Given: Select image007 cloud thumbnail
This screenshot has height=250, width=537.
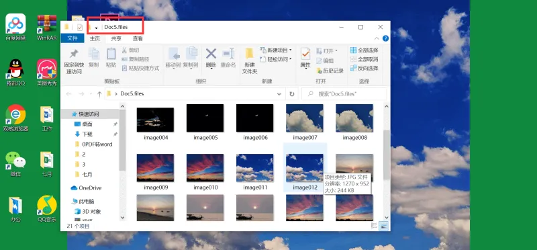Looking at the screenshot, I should coord(305,118).
